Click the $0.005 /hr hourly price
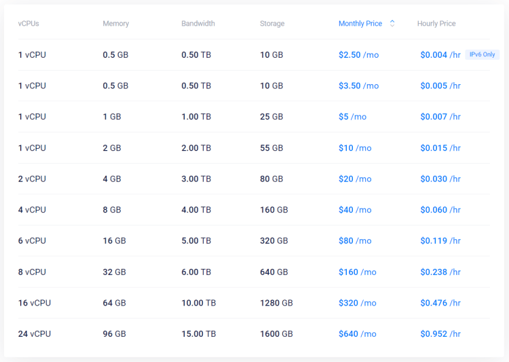The width and height of the screenshot is (509, 362). click(440, 86)
